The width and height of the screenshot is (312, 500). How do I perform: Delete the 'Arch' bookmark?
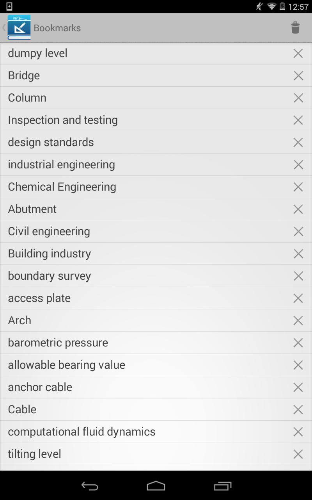click(298, 321)
